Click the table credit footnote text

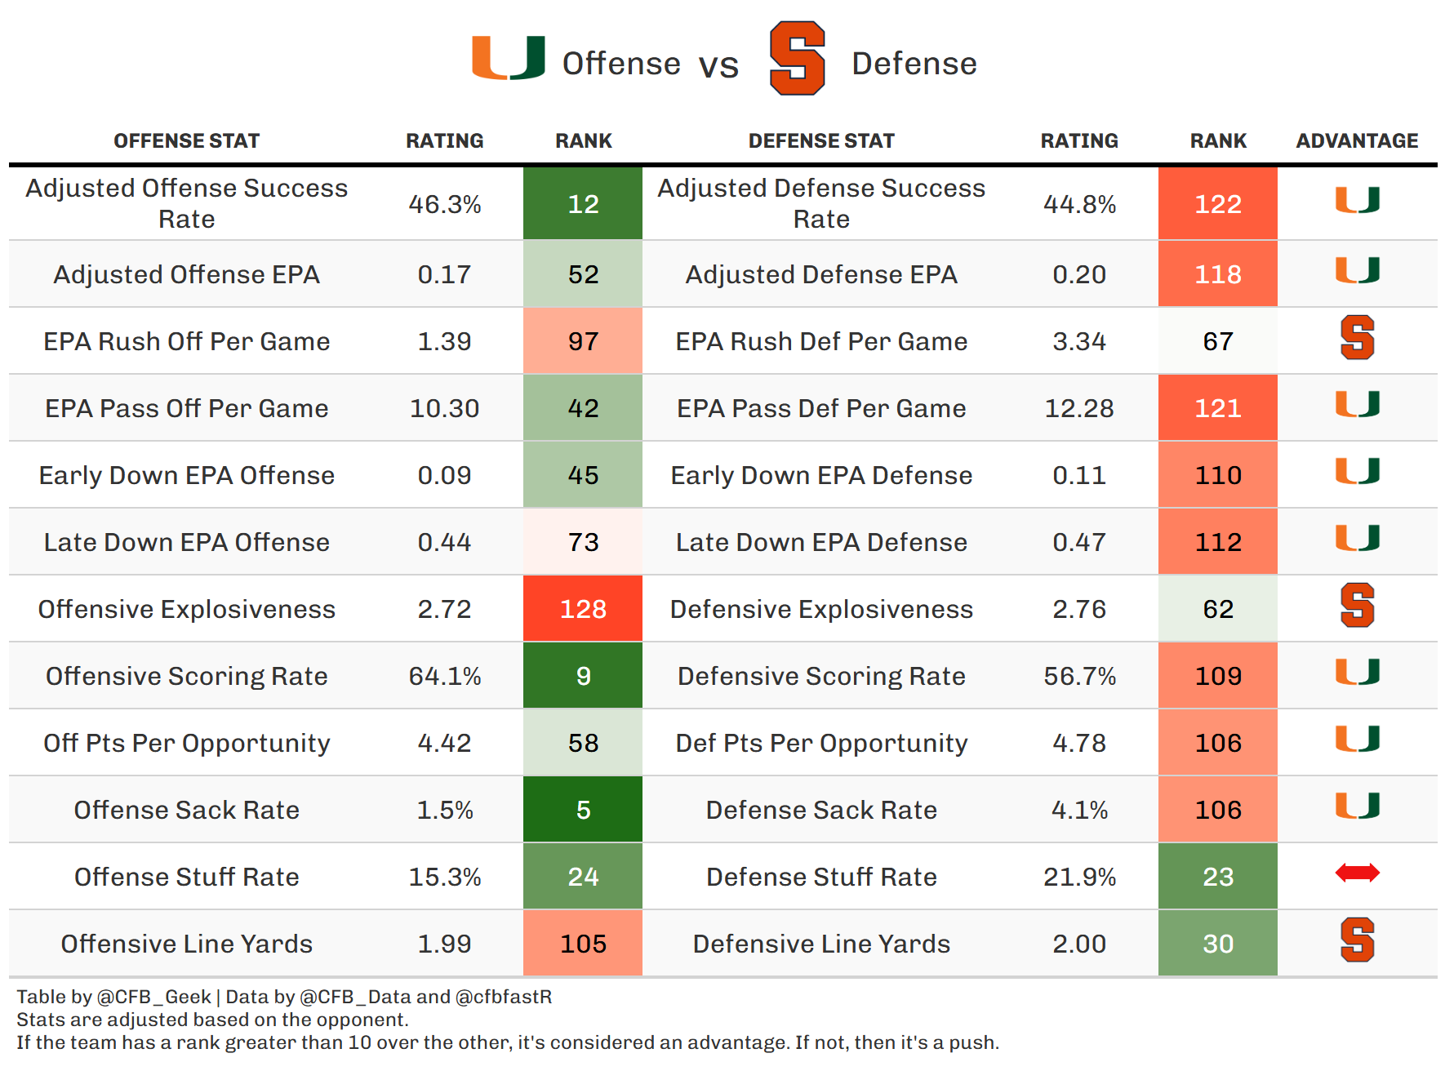(x=284, y=997)
